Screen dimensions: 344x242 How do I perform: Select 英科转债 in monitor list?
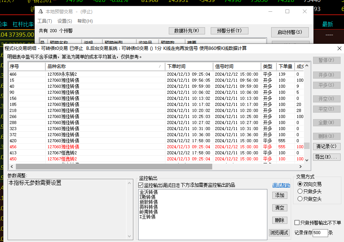(148, 207)
